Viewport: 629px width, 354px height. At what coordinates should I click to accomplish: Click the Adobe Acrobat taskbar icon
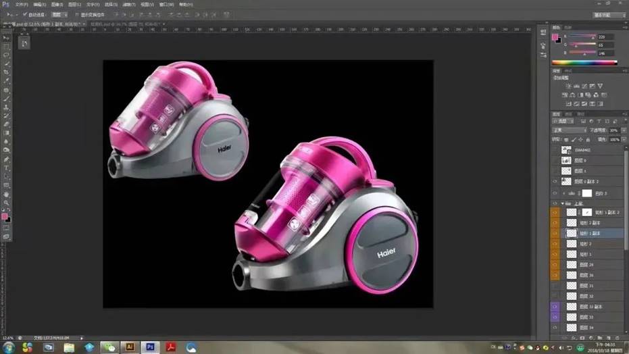tap(171, 347)
